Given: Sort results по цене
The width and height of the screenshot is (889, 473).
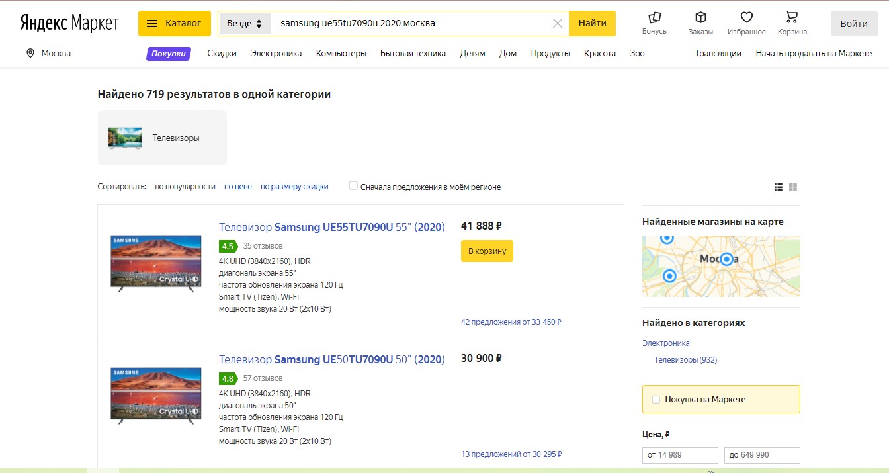Looking at the screenshot, I should click(x=238, y=187).
